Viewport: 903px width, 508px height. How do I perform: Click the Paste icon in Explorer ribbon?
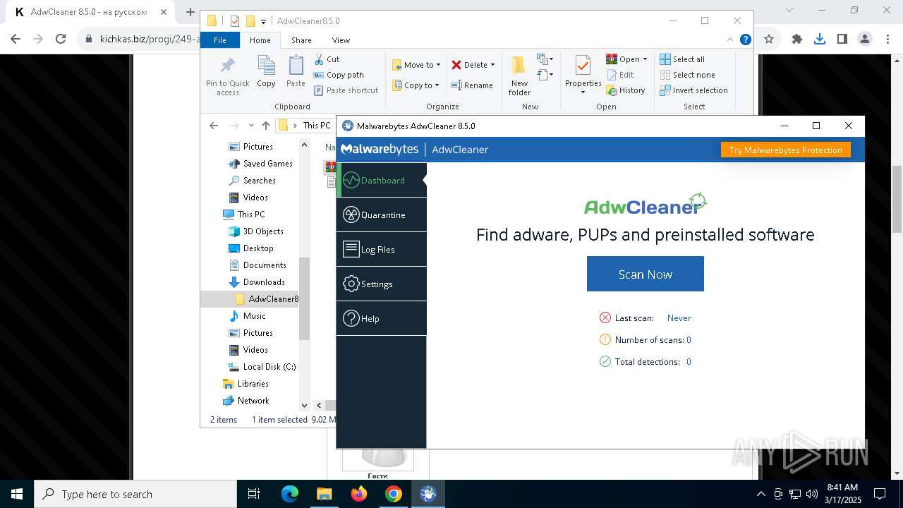coord(296,72)
